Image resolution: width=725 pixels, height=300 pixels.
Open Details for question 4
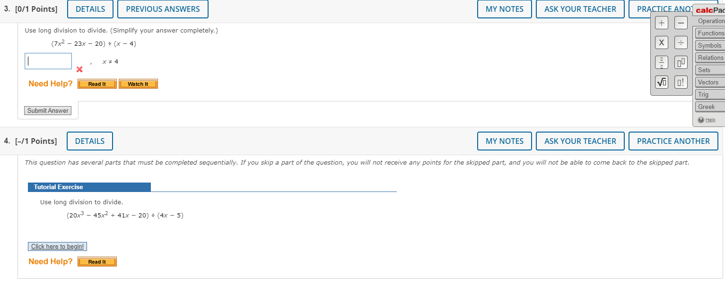click(x=90, y=141)
